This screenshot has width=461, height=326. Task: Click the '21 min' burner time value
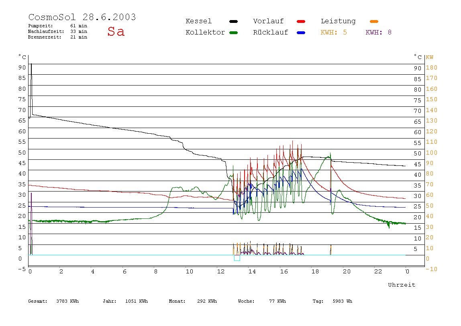[x=78, y=37]
